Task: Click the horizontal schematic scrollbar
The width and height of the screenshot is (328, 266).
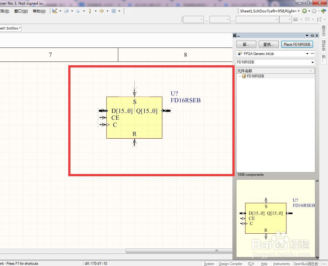Action: coord(179,251)
